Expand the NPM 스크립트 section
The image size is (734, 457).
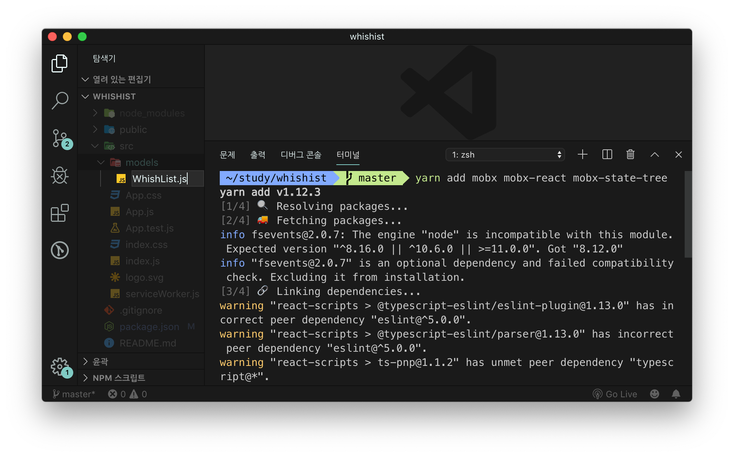click(x=141, y=378)
